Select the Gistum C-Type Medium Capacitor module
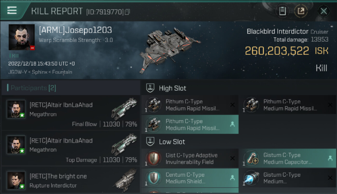The width and height of the screenshot is (337, 194). [287, 158]
